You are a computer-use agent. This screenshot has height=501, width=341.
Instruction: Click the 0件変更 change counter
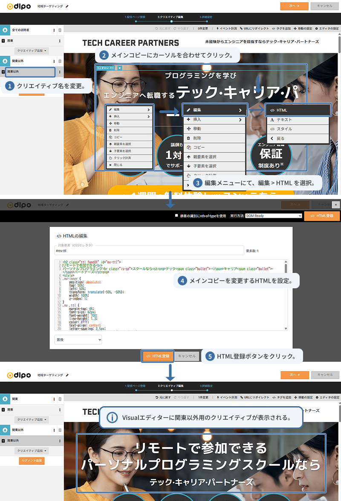[x=203, y=29]
